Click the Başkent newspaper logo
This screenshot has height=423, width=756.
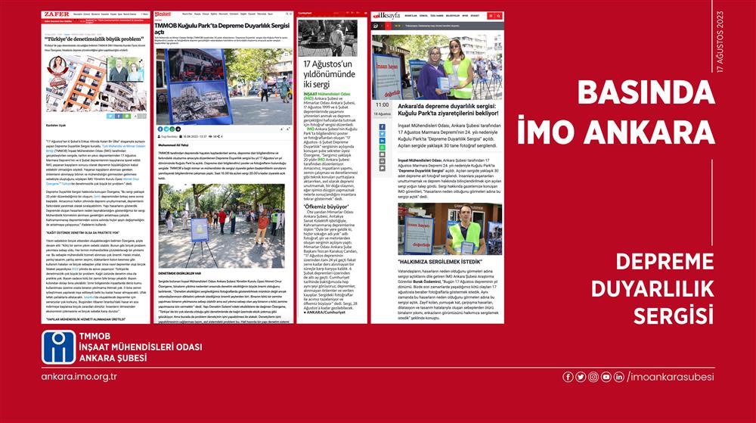coord(163,14)
